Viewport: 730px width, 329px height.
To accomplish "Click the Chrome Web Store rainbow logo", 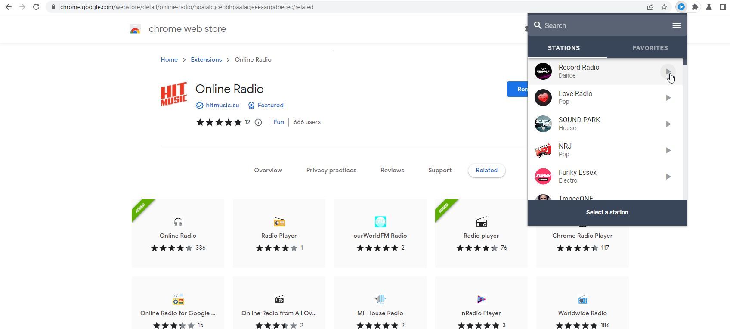I will pyautogui.click(x=135, y=29).
